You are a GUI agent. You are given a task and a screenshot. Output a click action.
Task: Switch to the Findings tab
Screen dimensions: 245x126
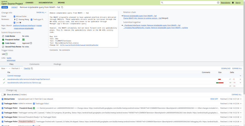[x=57, y=64]
